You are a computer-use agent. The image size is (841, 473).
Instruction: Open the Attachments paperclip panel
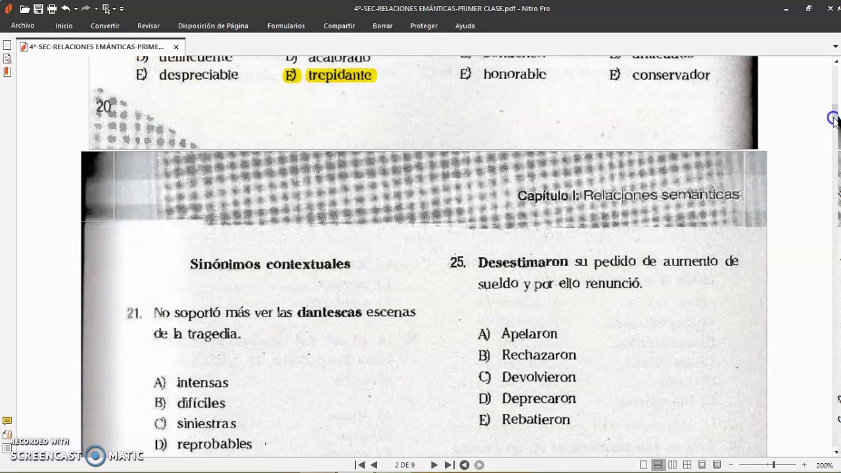(x=7, y=434)
